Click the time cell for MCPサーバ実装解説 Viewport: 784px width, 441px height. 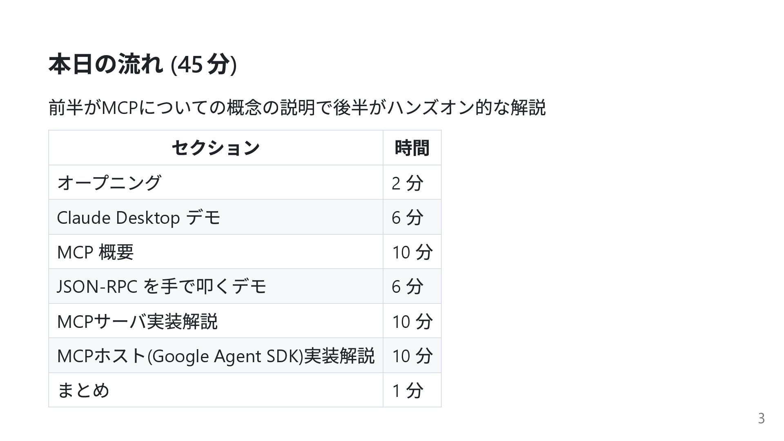click(412, 321)
